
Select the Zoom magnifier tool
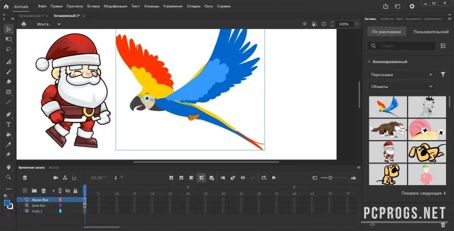[9, 177]
